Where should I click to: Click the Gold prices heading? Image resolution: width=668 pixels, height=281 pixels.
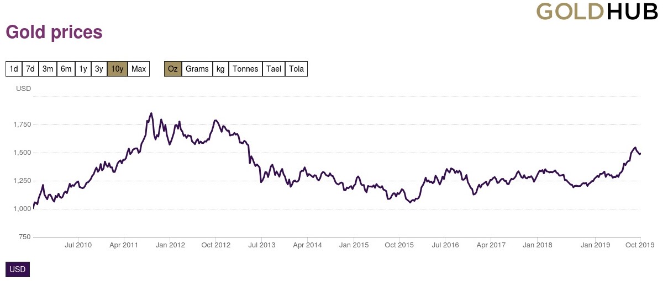pyautogui.click(x=54, y=32)
